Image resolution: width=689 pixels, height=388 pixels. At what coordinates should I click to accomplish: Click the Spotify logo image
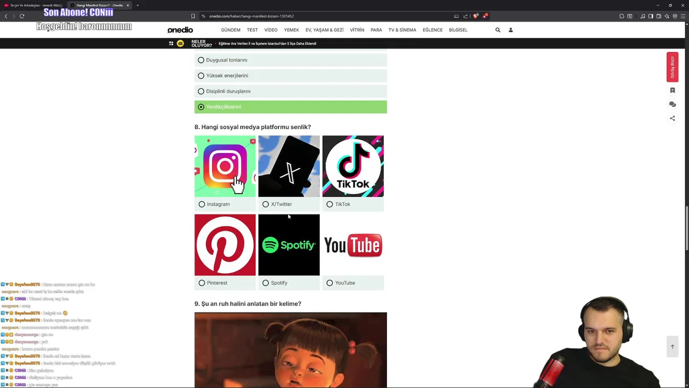click(x=289, y=245)
